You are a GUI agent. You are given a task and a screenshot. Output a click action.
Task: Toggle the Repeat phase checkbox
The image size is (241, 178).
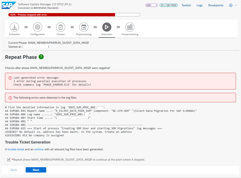9,160
